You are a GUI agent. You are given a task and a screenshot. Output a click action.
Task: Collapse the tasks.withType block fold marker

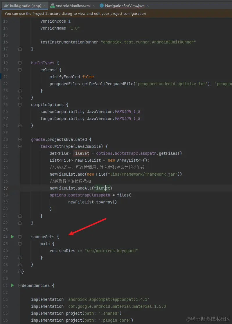[20, 146]
